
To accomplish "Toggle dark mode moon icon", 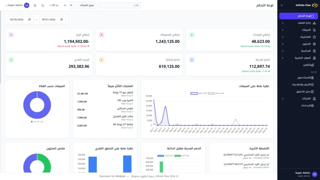I will 43,5.
